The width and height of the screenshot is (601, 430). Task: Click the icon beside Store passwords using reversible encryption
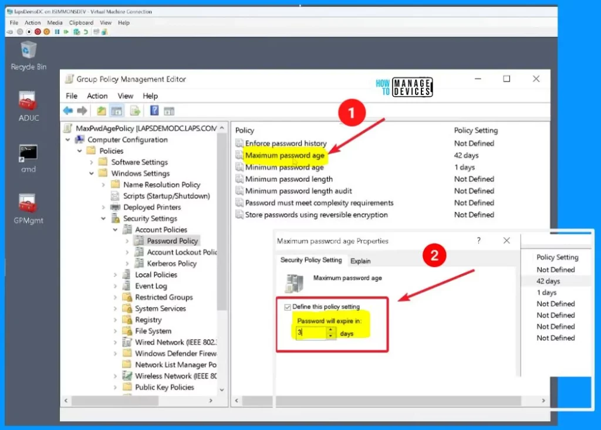[239, 215]
